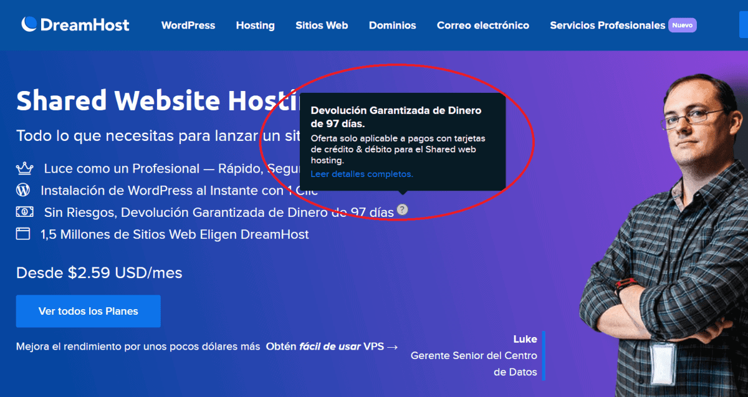Click the DreamHost logo

[75, 25]
